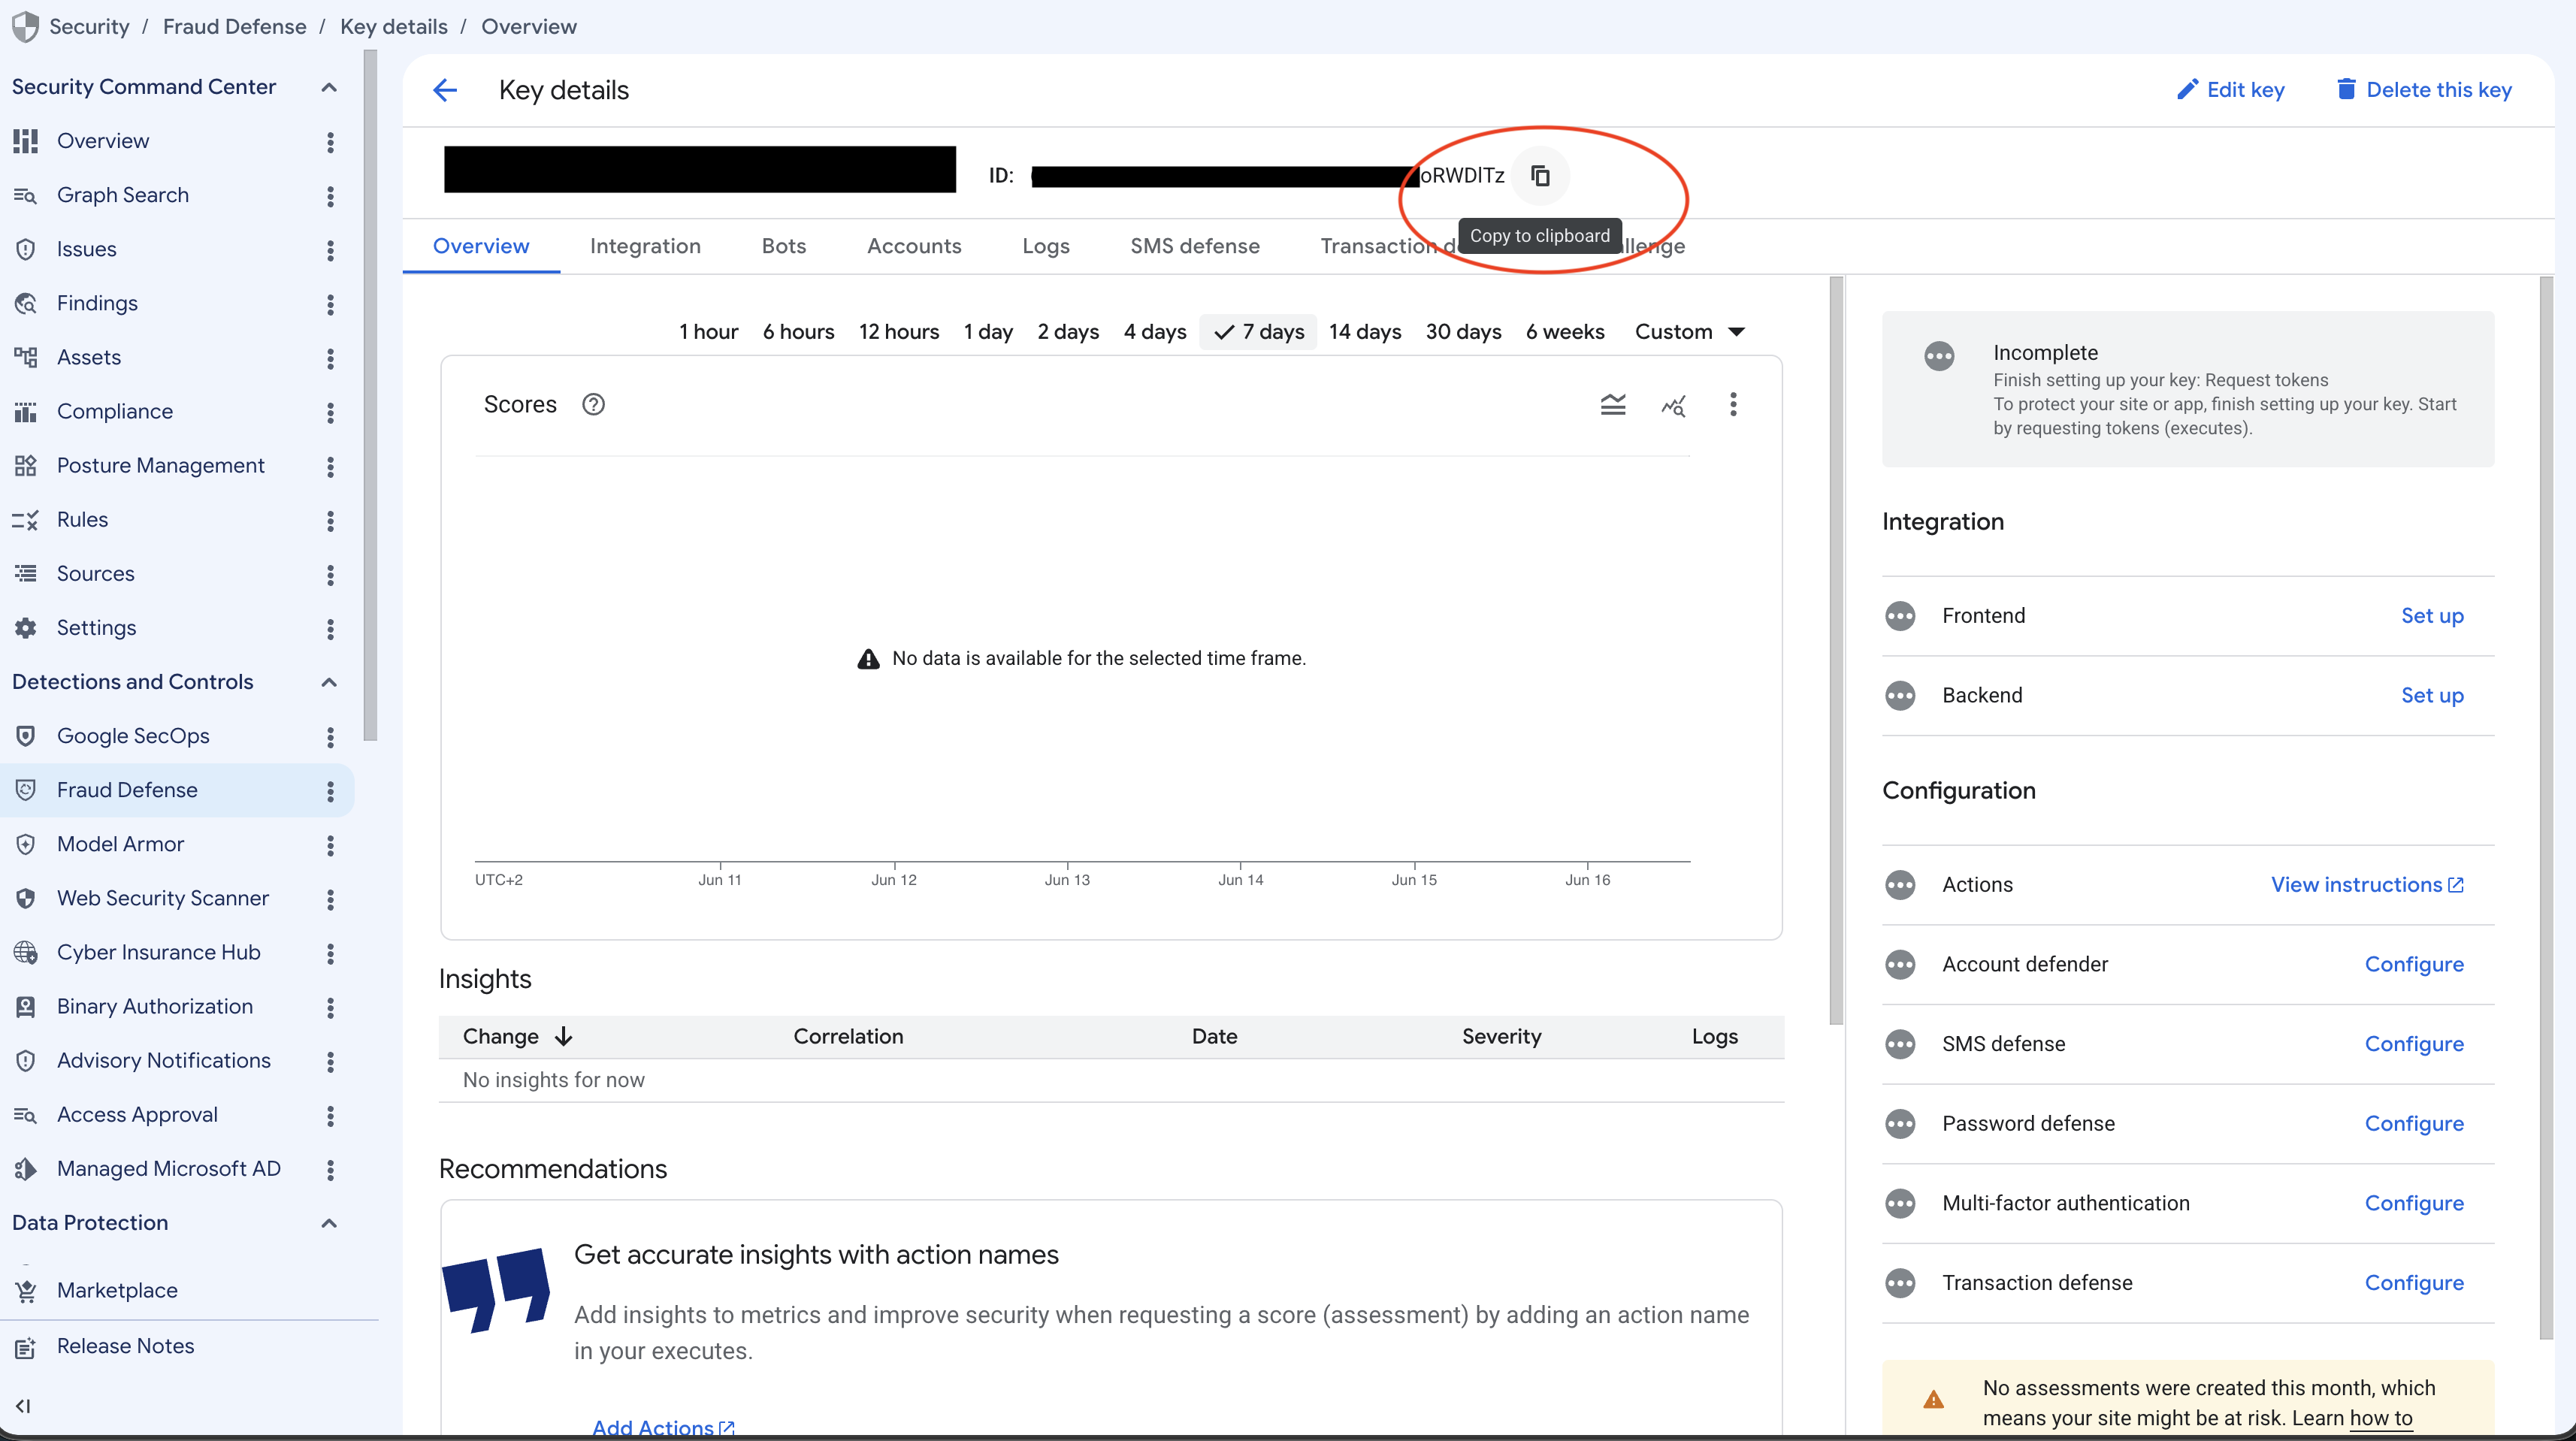Screen dimensions: 2576x1441
Task: Select the 1 hour time range
Action: [x=708, y=332]
